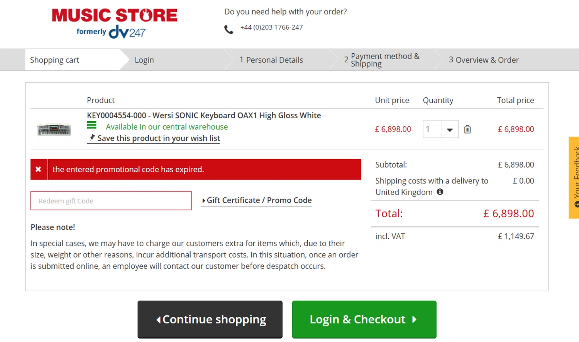The image size is (579, 342).
Task: Click the 'Quantity' column header
Action: 438,100
